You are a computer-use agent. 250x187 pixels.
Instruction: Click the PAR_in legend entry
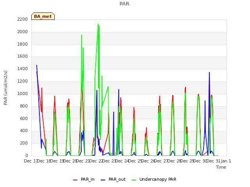(x=84, y=180)
